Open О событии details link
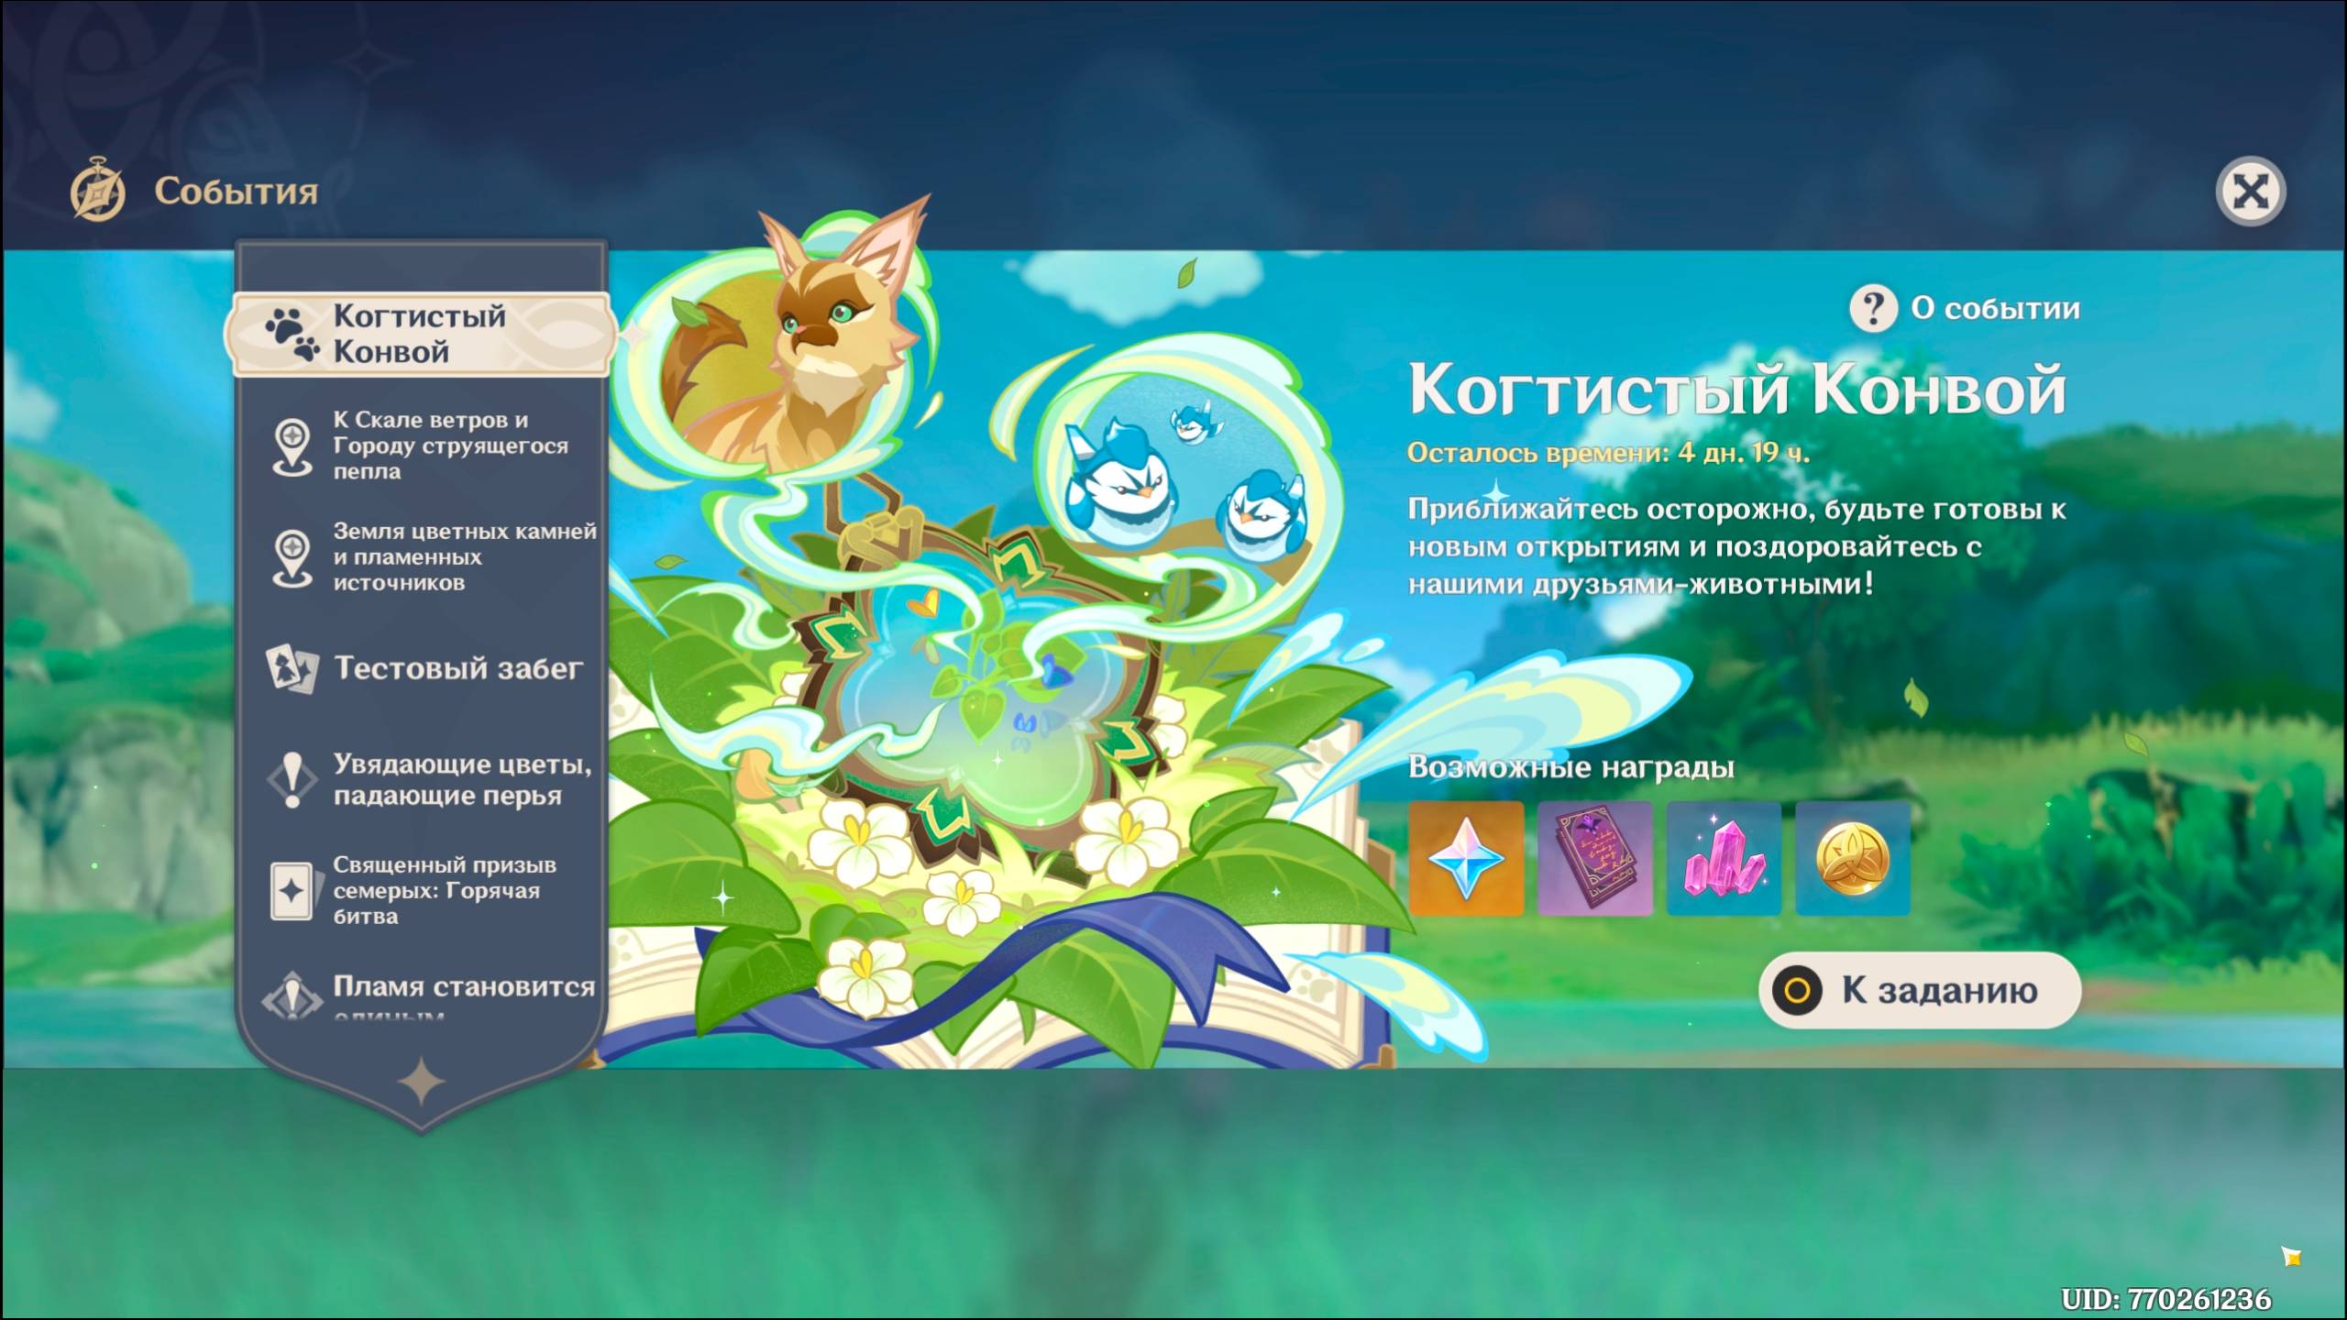 (x=1994, y=309)
